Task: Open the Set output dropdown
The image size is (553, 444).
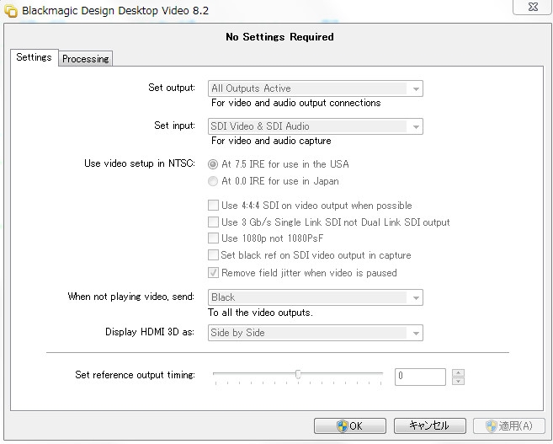Action: pyautogui.click(x=415, y=88)
